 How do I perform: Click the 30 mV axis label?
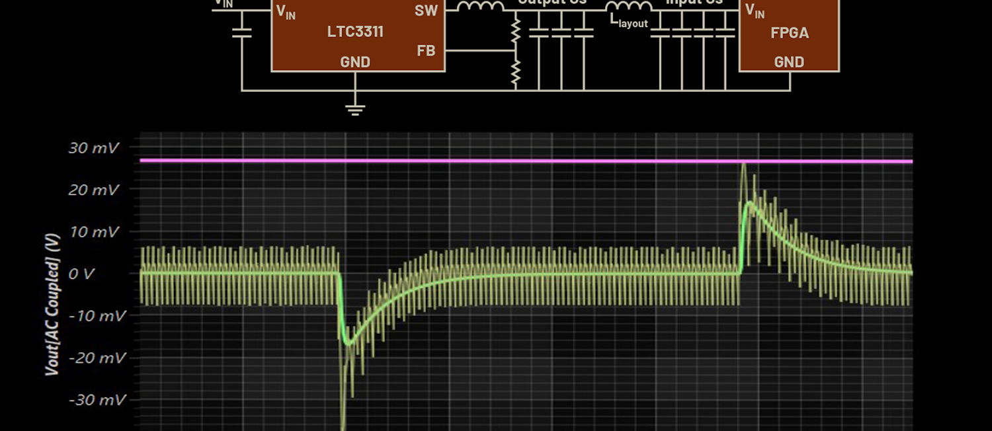point(94,148)
